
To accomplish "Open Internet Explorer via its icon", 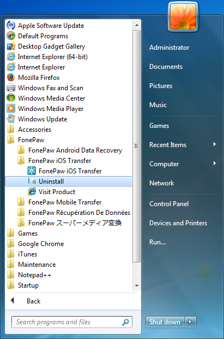I will click(x=11, y=67).
